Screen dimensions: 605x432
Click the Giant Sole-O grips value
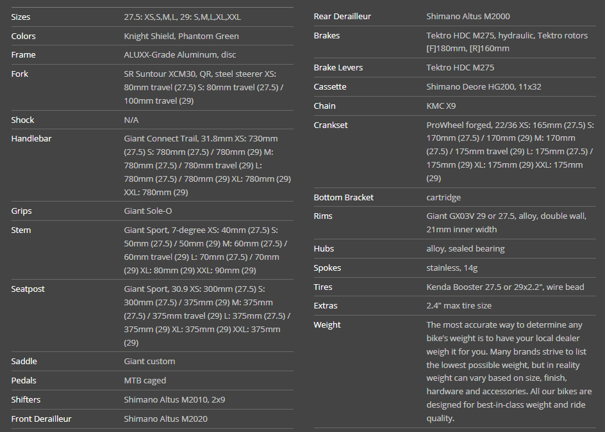click(148, 211)
